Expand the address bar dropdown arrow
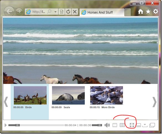 point(55,12)
